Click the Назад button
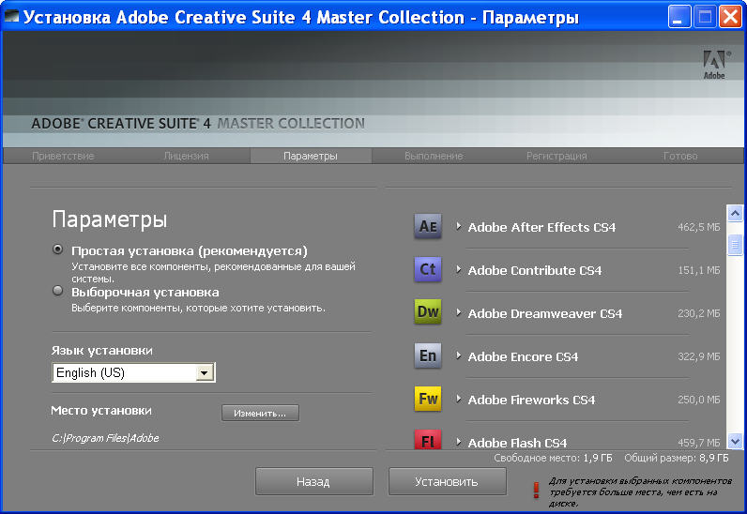The height and width of the screenshot is (514, 747). (314, 481)
